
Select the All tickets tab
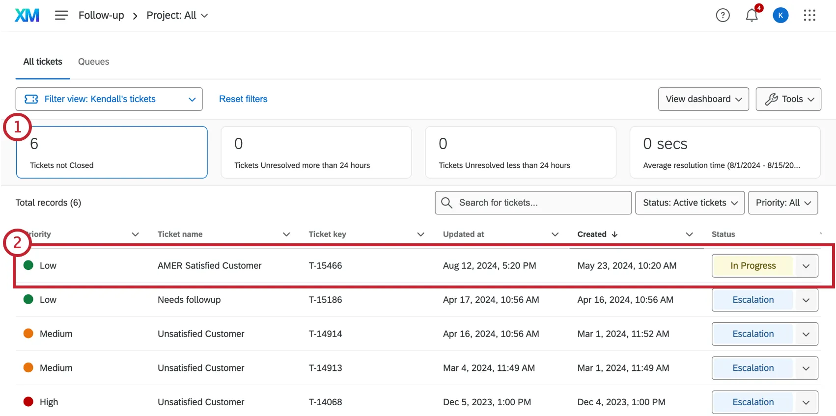(x=43, y=62)
